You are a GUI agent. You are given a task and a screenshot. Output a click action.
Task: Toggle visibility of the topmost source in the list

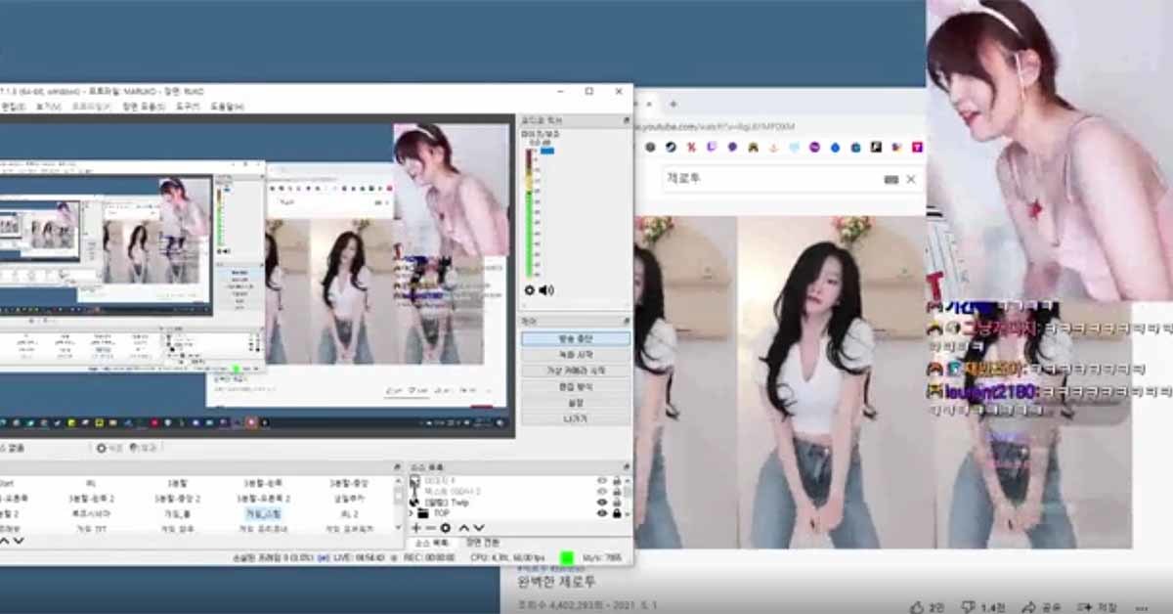603,480
